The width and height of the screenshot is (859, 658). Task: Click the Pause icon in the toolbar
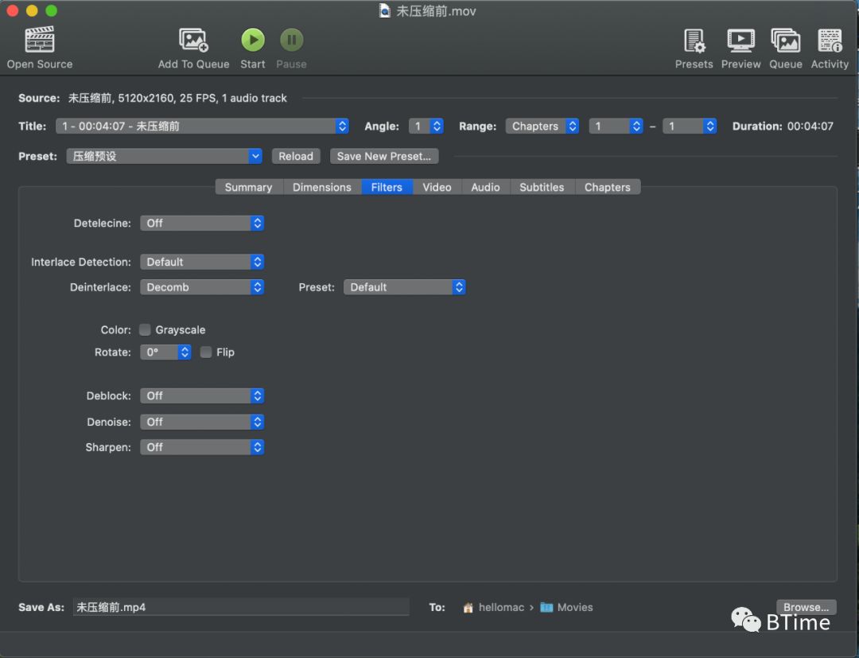(291, 40)
